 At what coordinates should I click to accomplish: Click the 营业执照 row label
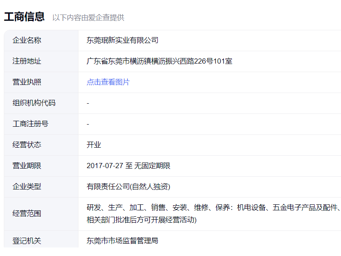(27, 82)
